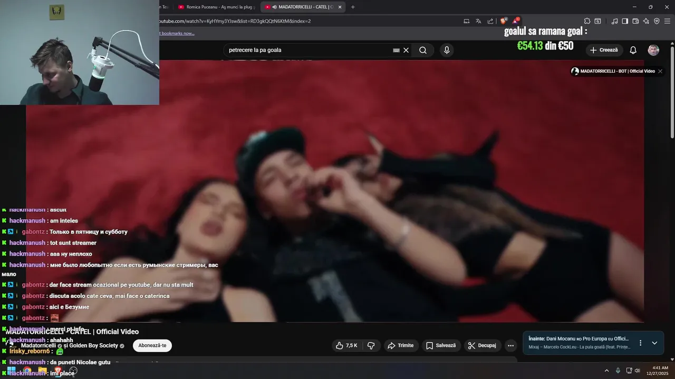Open the tab search icon in toolbar
The image size is (675, 379).
tap(597, 21)
